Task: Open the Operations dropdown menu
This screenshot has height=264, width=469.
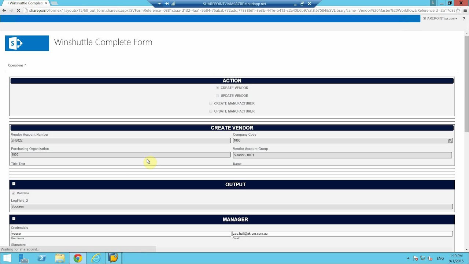Action: pyautogui.click(x=17, y=65)
